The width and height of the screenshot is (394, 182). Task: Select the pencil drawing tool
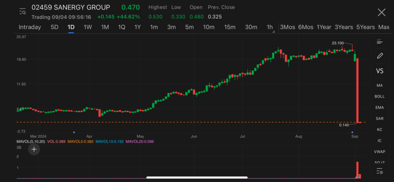click(x=380, y=56)
